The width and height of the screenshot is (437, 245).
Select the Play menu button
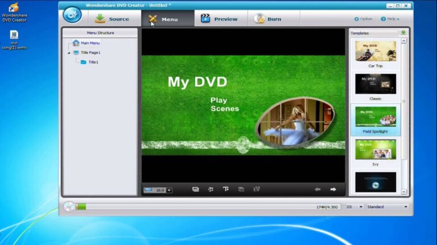point(218,100)
